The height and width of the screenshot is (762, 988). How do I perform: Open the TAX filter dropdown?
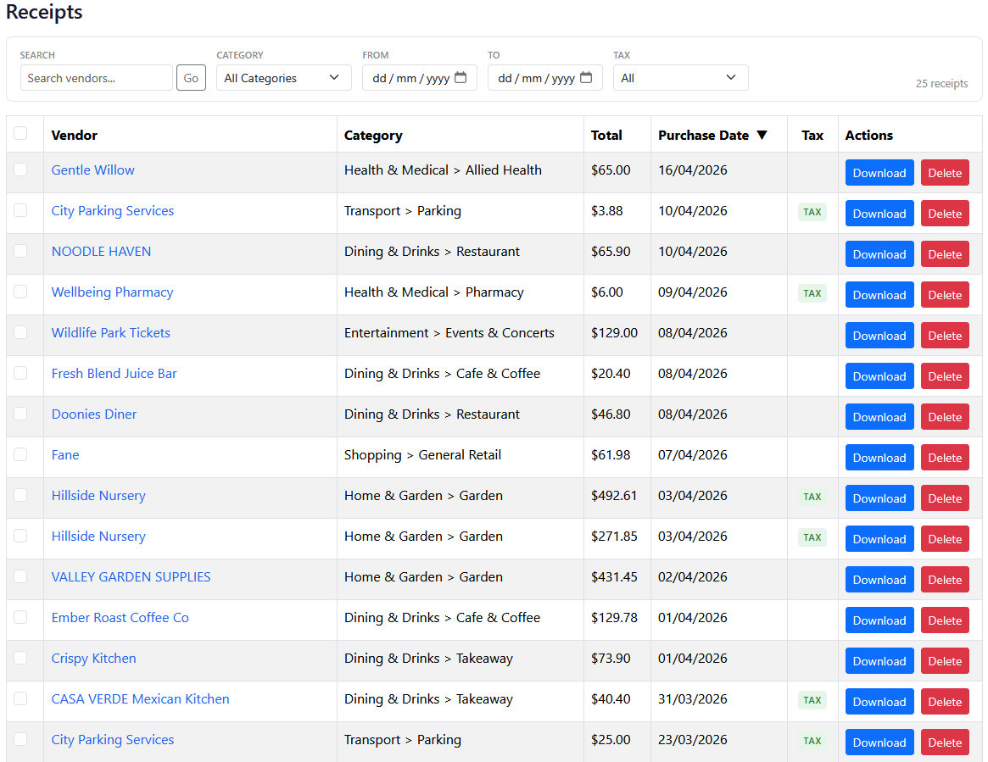(680, 77)
